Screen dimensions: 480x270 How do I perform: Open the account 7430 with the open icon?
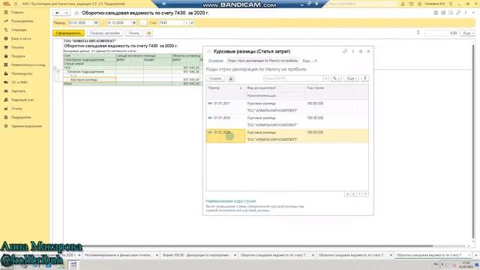pos(192,23)
